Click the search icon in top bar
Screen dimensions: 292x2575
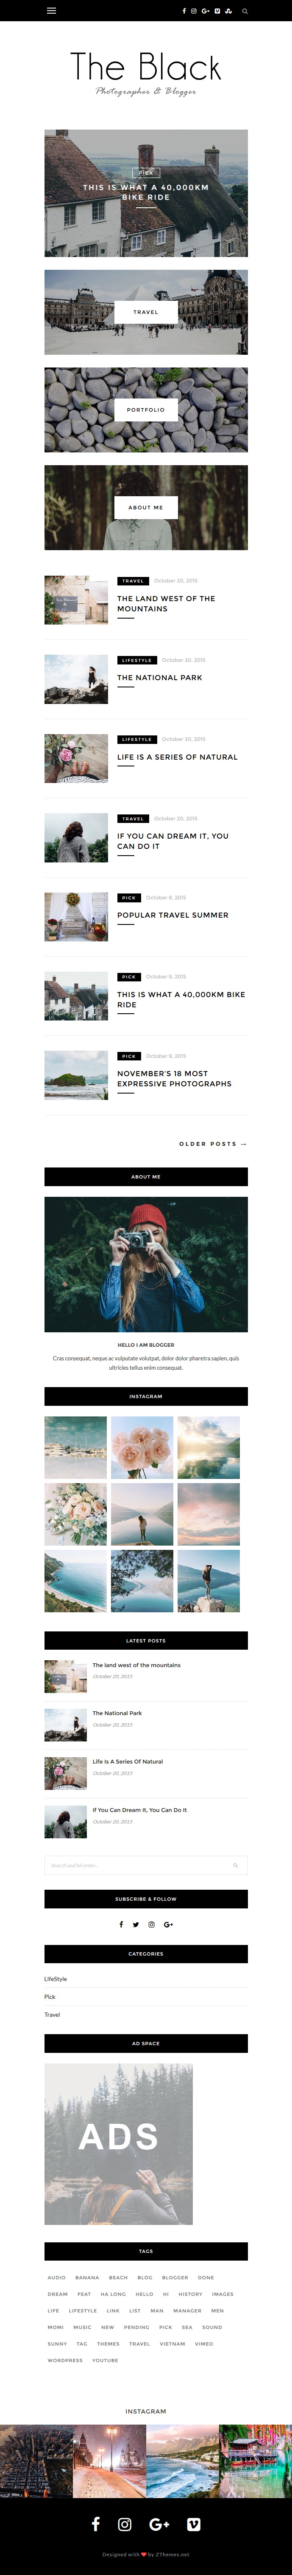(244, 11)
